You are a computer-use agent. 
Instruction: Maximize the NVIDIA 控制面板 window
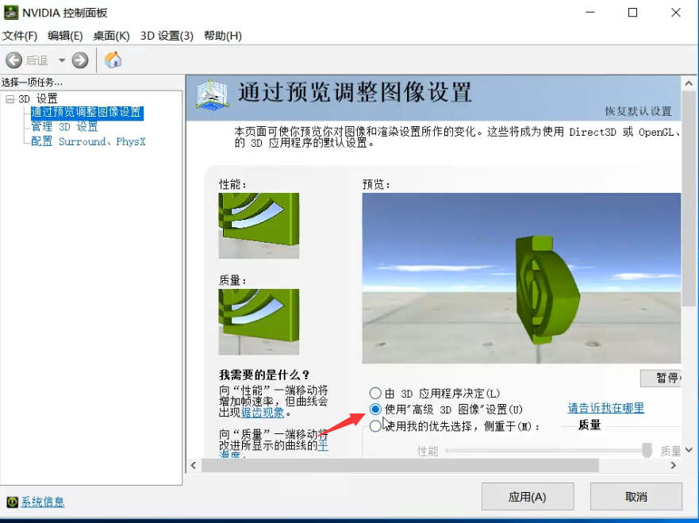pos(632,13)
